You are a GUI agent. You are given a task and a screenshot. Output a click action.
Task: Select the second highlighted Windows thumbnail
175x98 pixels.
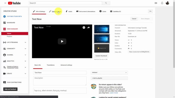point(102,39)
